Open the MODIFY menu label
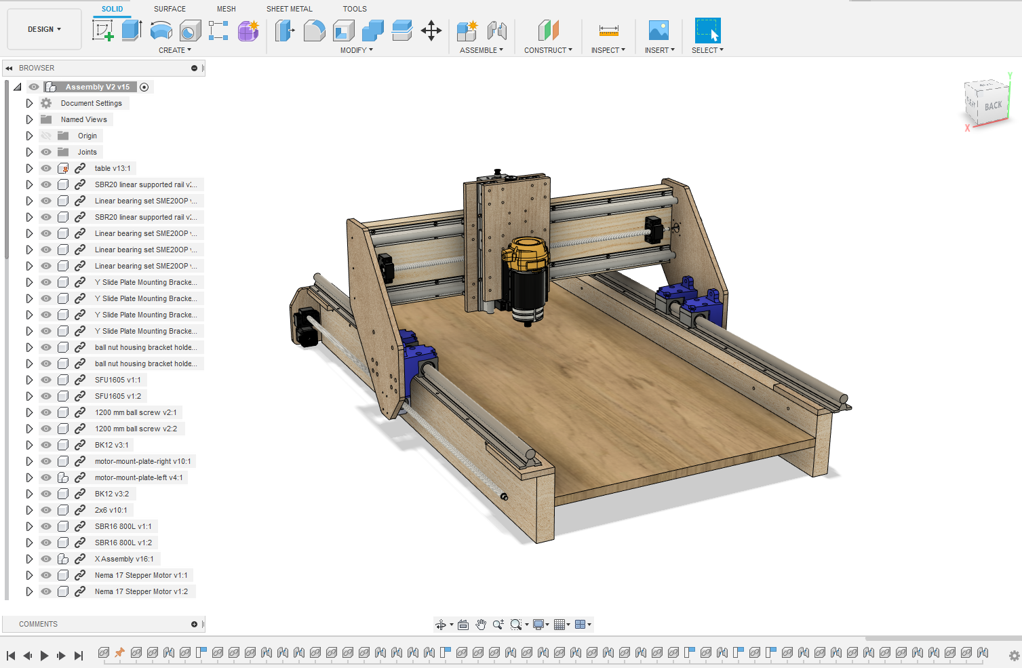 point(356,50)
